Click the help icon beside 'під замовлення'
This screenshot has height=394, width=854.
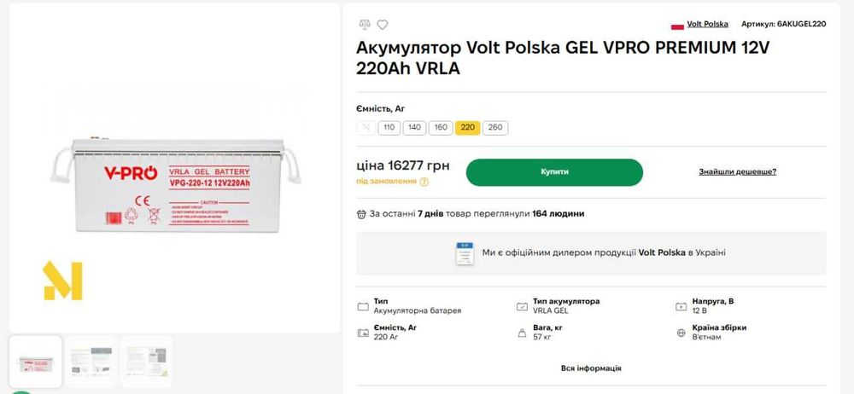point(424,182)
